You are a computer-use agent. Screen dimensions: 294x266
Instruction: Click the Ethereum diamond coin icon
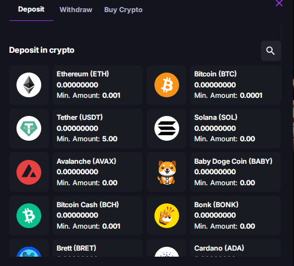(29, 85)
